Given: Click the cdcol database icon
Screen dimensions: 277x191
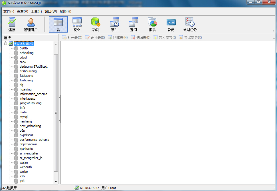Looking at the screenshot, I should pos(16,57).
